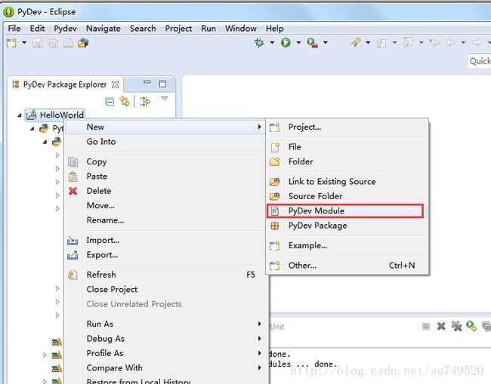
Task: Select File in the New submenu
Action: tap(347, 147)
